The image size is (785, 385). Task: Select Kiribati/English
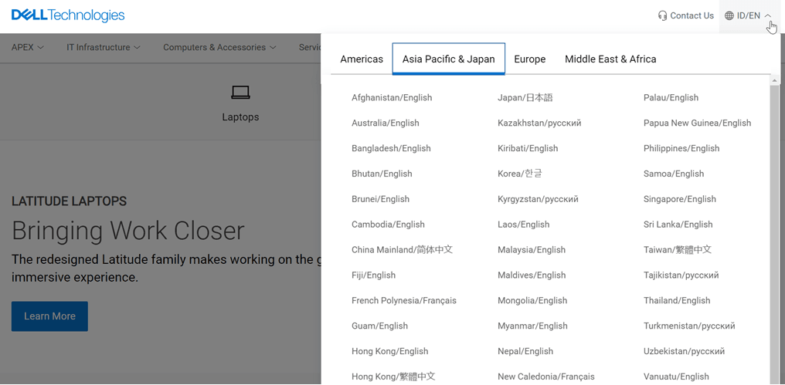click(527, 148)
